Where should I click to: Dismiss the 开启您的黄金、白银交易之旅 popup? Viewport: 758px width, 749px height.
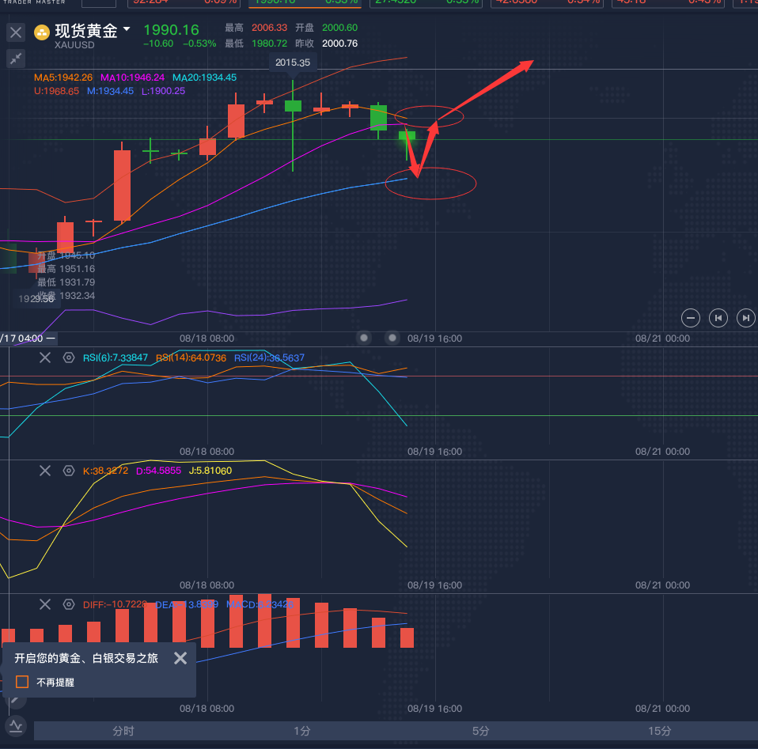pos(180,658)
